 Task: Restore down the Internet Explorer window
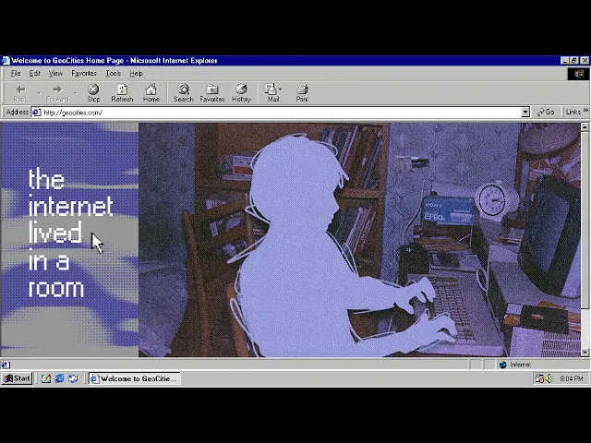[x=573, y=61]
